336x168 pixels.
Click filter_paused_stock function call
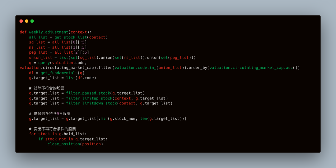coord(88,93)
